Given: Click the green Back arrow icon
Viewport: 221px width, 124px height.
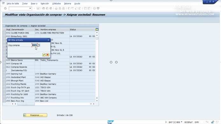Looking at the screenshot, I should point(44,9).
